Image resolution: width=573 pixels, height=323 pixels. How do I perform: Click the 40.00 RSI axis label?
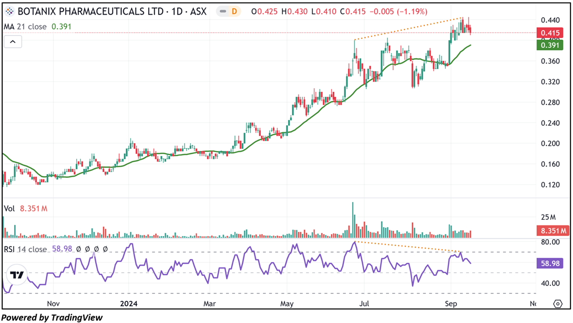(550, 283)
